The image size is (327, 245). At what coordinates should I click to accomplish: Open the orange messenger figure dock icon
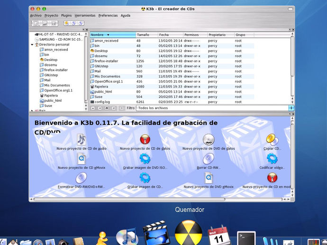pos(103,238)
